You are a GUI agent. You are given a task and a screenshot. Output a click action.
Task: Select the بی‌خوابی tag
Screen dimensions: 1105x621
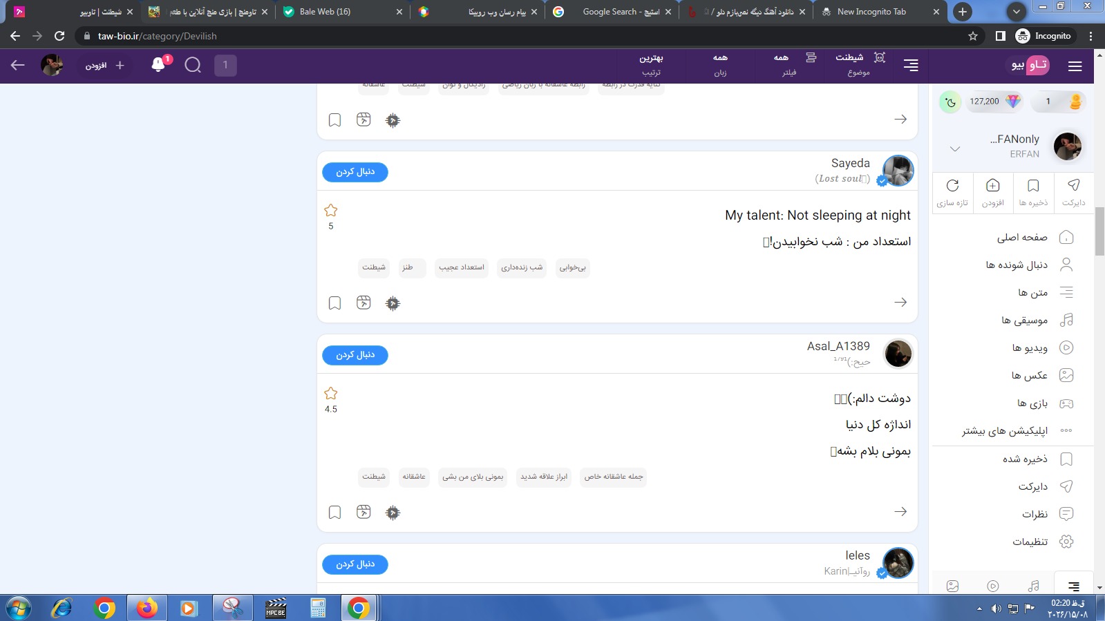point(573,267)
